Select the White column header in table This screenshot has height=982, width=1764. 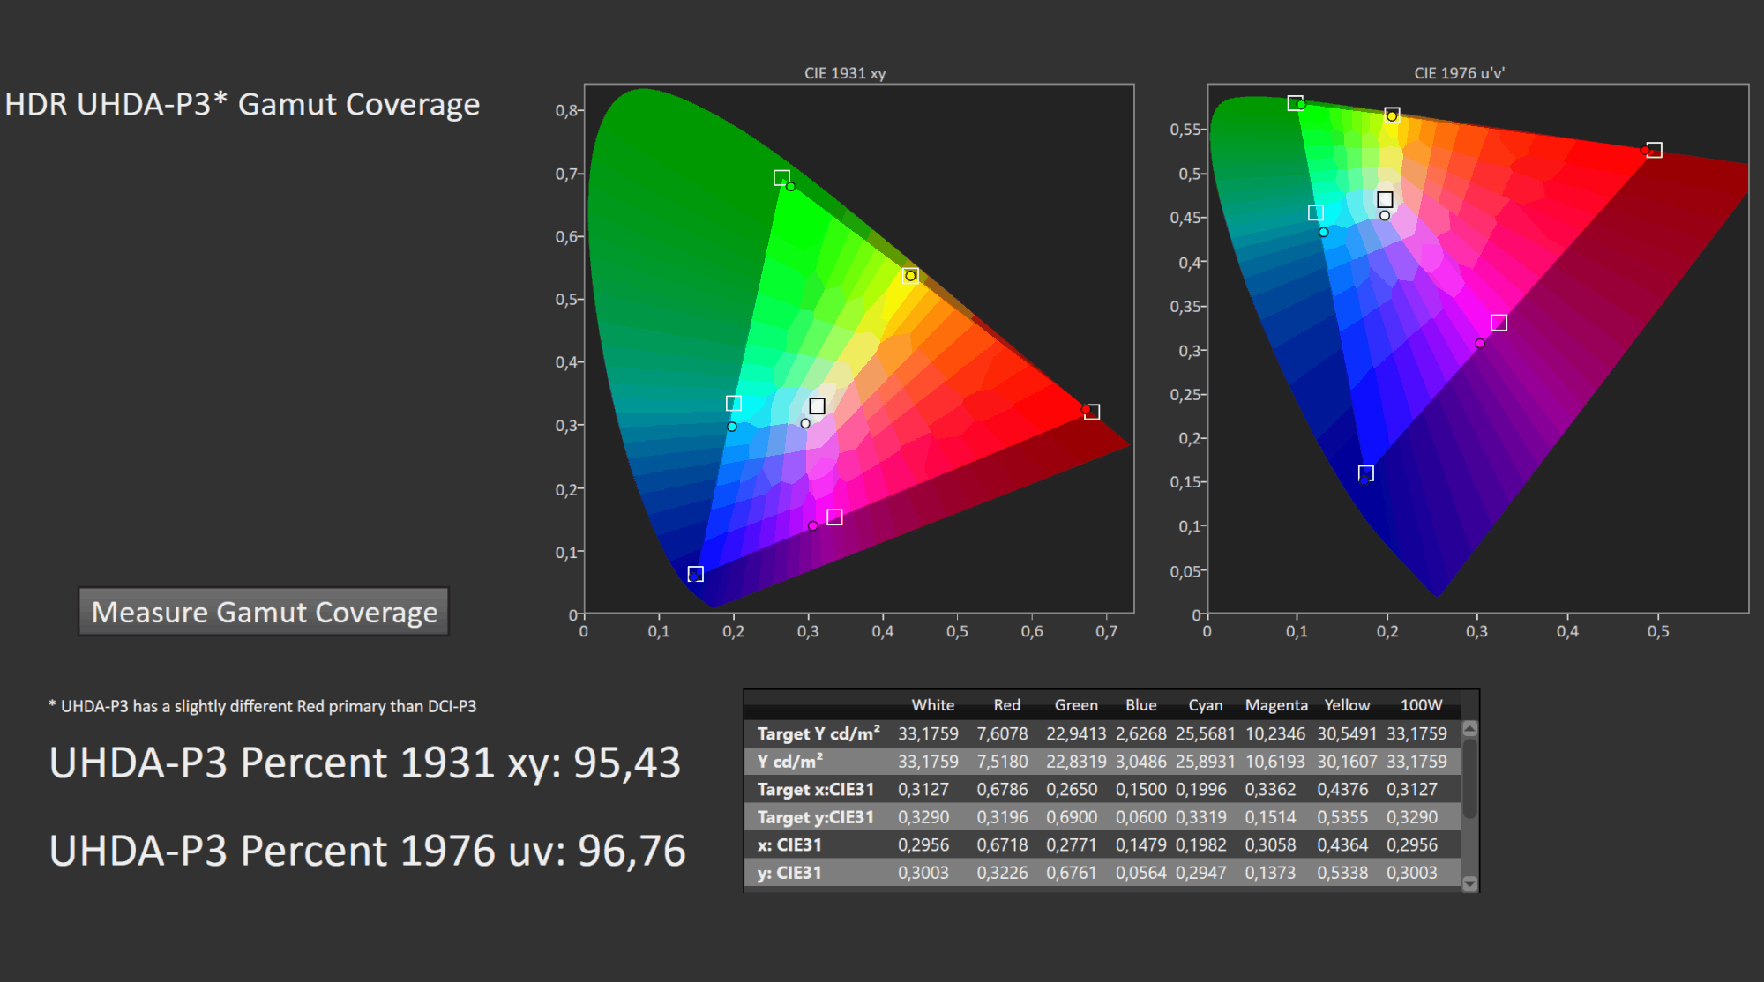[x=932, y=705]
